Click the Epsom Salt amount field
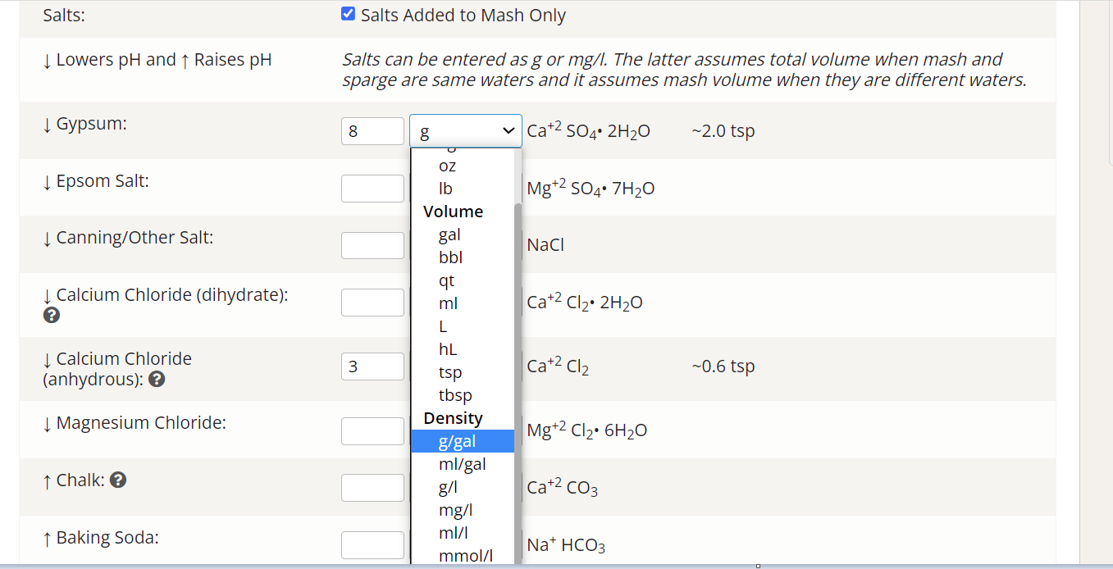The width and height of the screenshot is (1113, 569). (x=372, y=189)
